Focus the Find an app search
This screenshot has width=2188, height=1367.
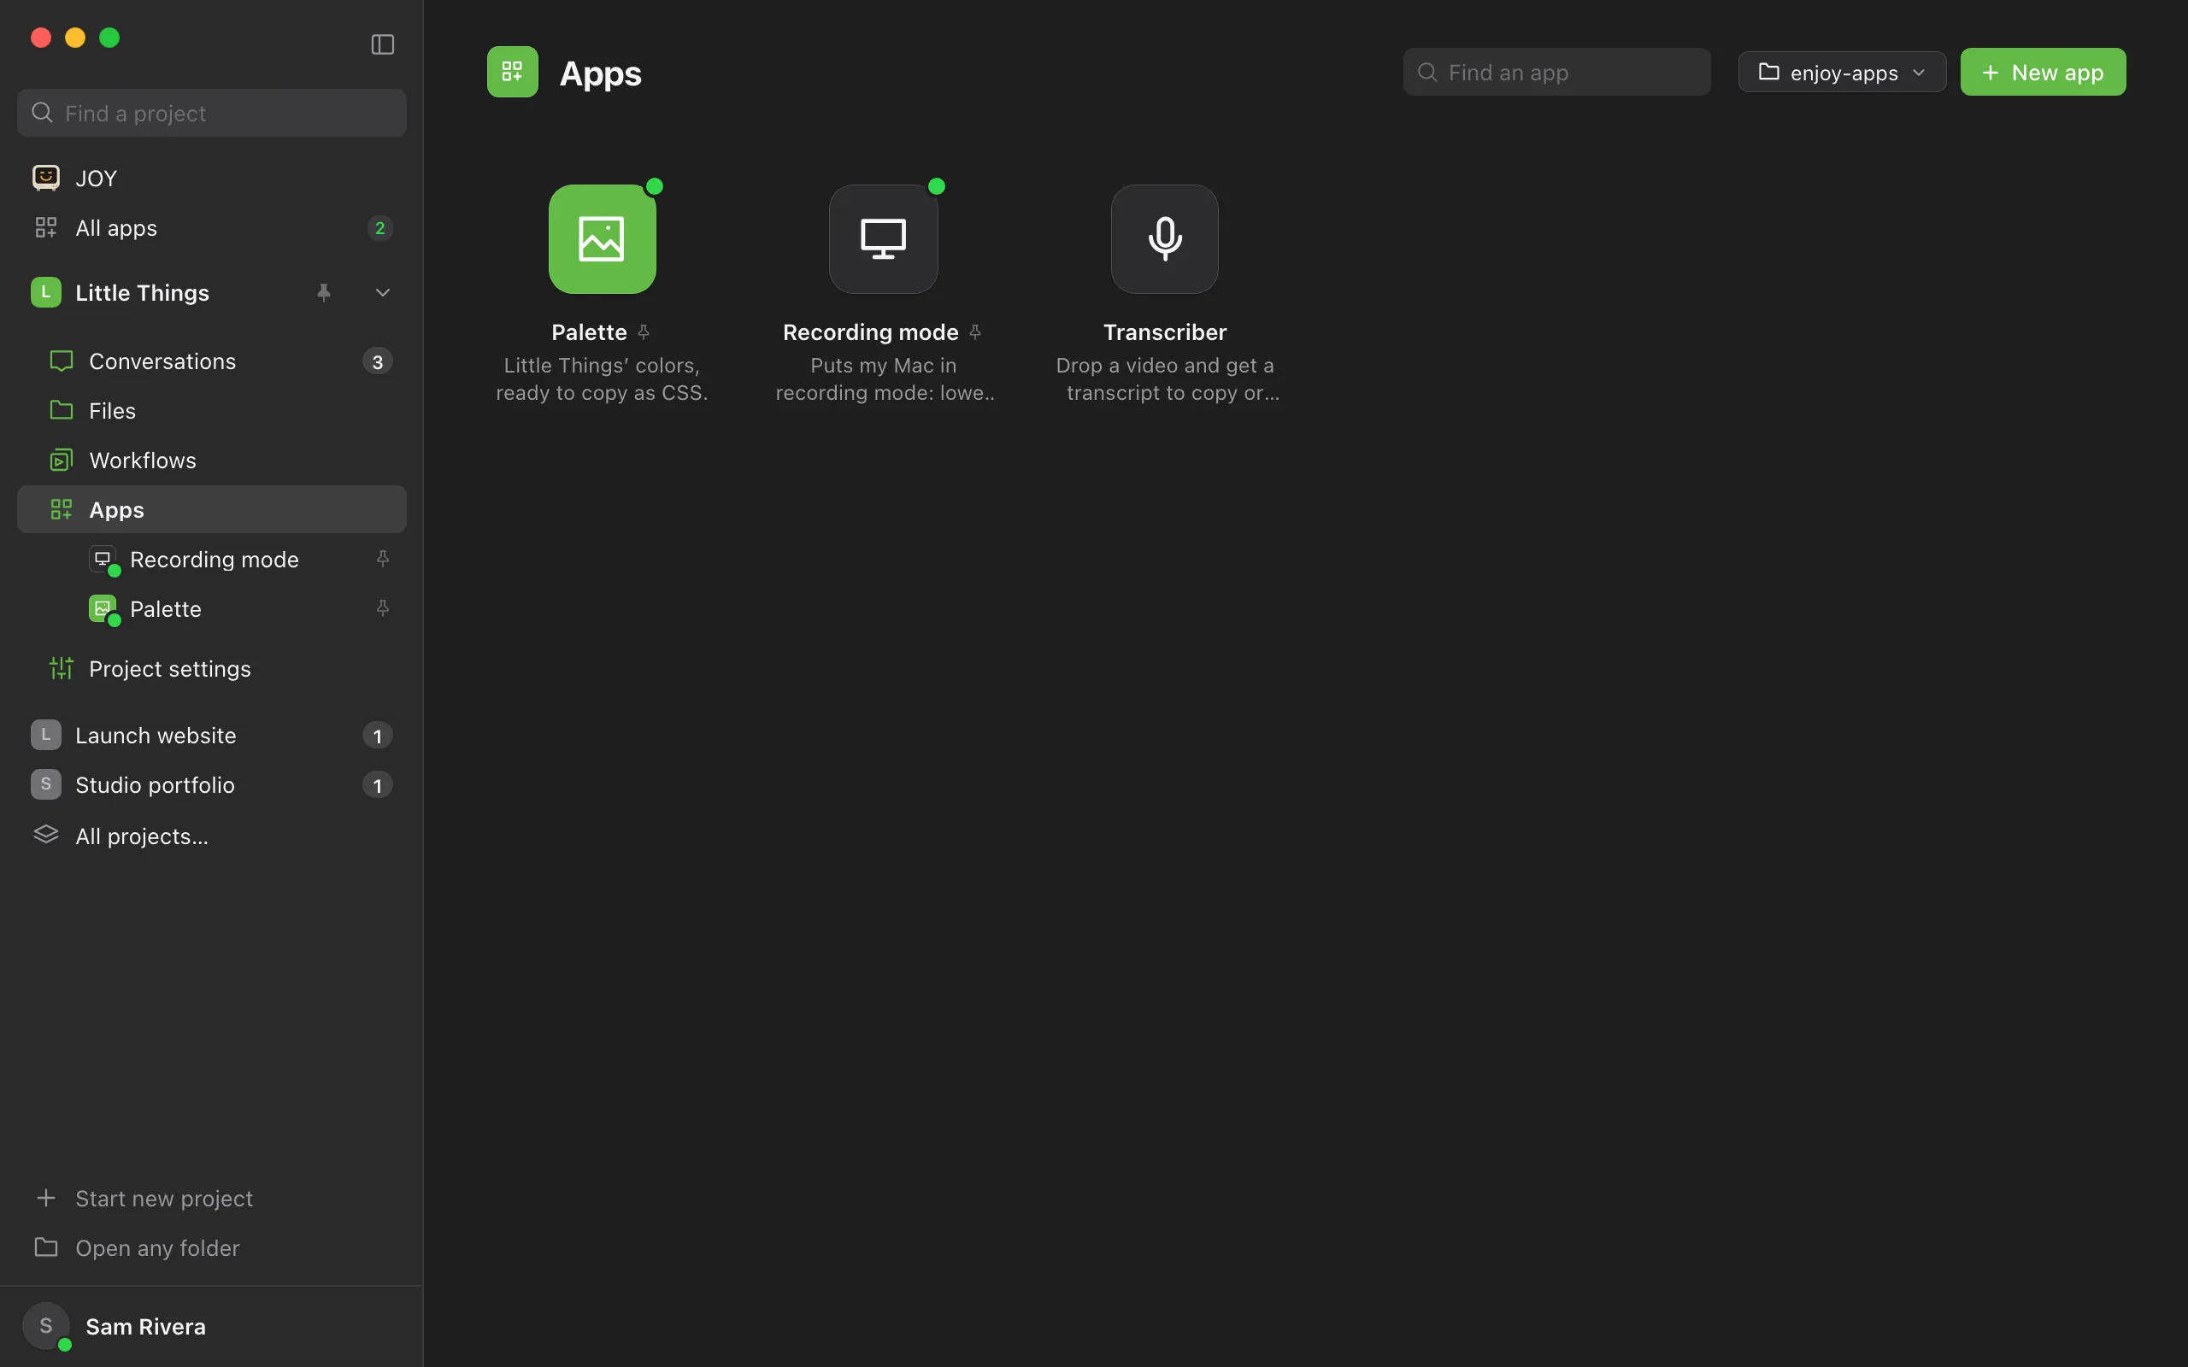point(1556,73)
